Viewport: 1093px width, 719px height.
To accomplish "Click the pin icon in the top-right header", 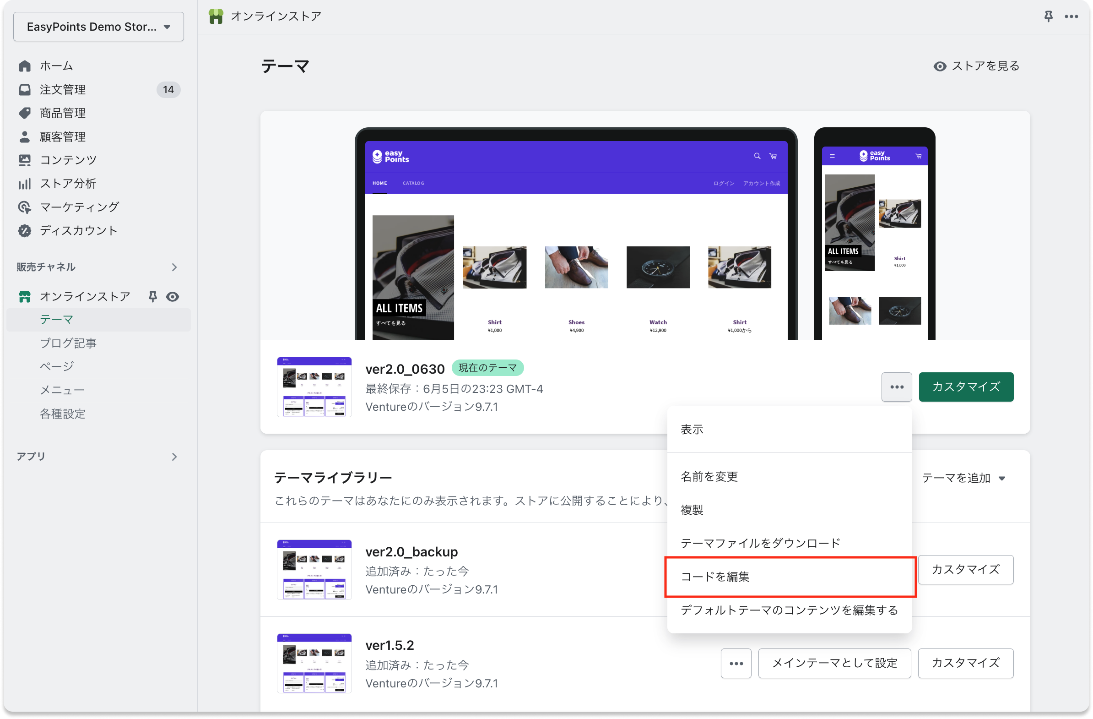I will pos(1048,16).
